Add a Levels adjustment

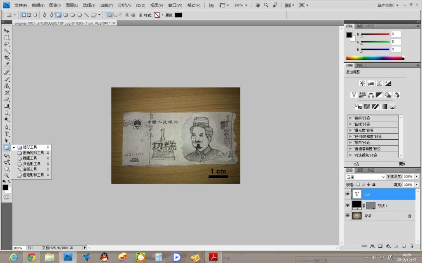pyautogui.click(x=371, y=83)
